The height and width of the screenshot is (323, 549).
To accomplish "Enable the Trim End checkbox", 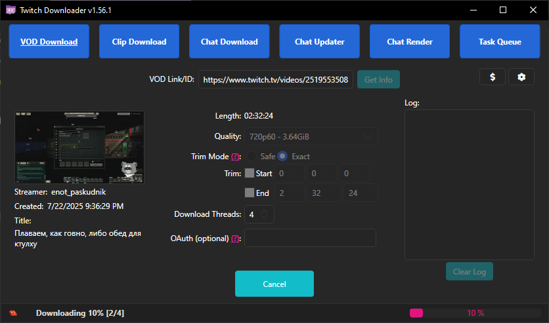I will point(250,193).
